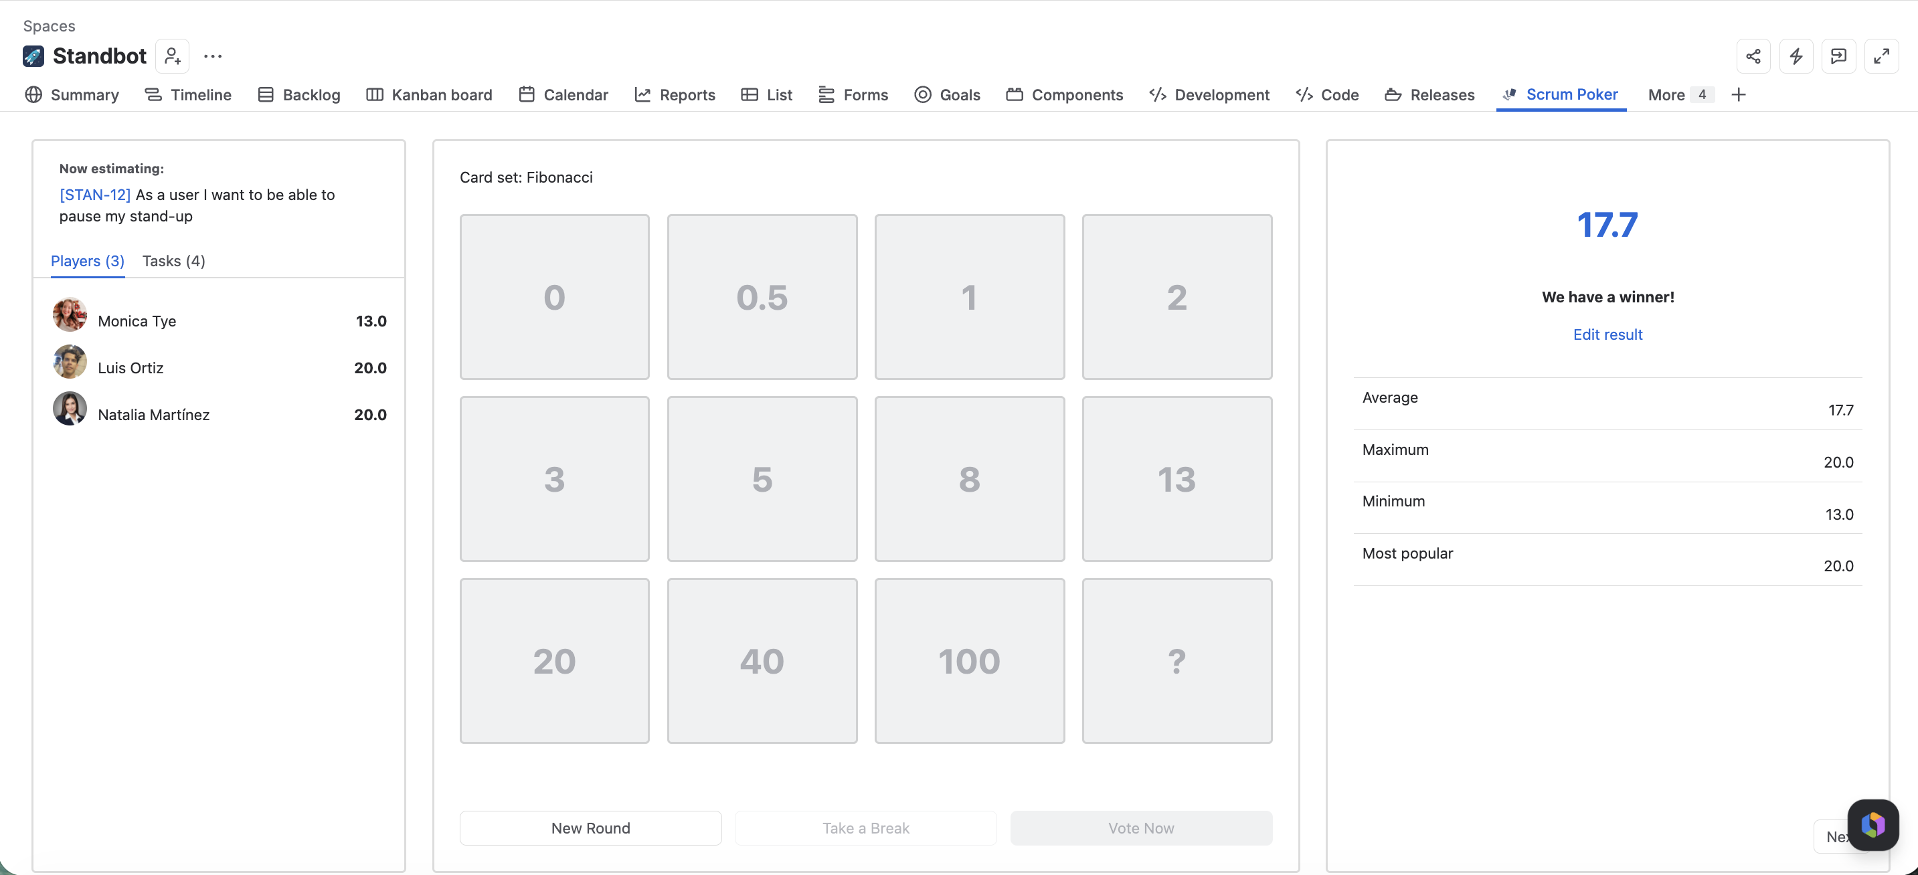Click the Vote Now button
Screen dimensions: 1918x875
coord(1140,828)
